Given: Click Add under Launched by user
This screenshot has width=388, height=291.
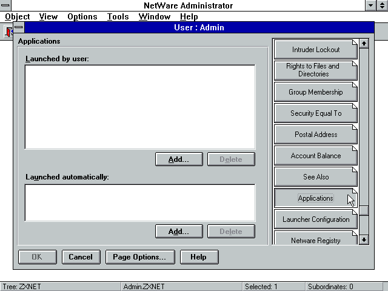Looking at the screenshot, I should tap(179, 159).
